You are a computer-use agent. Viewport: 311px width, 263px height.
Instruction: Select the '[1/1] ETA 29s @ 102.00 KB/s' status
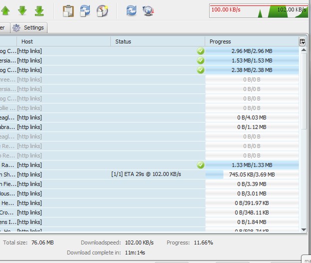tap(146, 174)
